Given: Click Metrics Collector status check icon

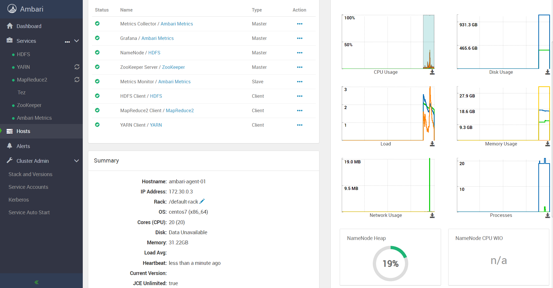Looking at the screenshot, I should pyautogui.click(x=97, y=23).
